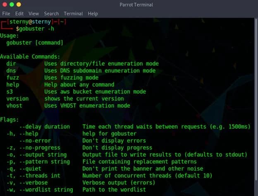258x196 pixels.
Task: Click the 'vhost' command name
Action: pyautogui.click(x=14, y=106)
